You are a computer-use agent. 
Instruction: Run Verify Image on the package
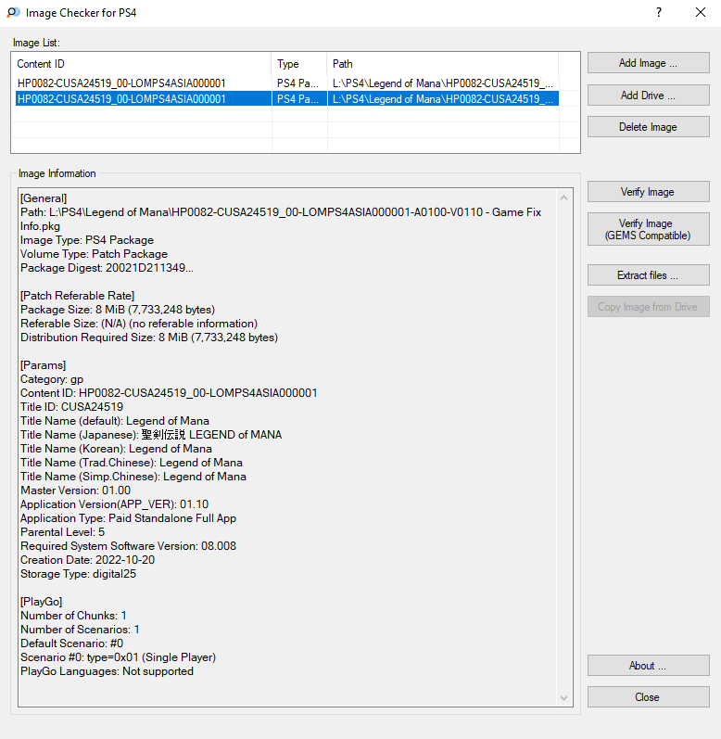tap(648, 192)
